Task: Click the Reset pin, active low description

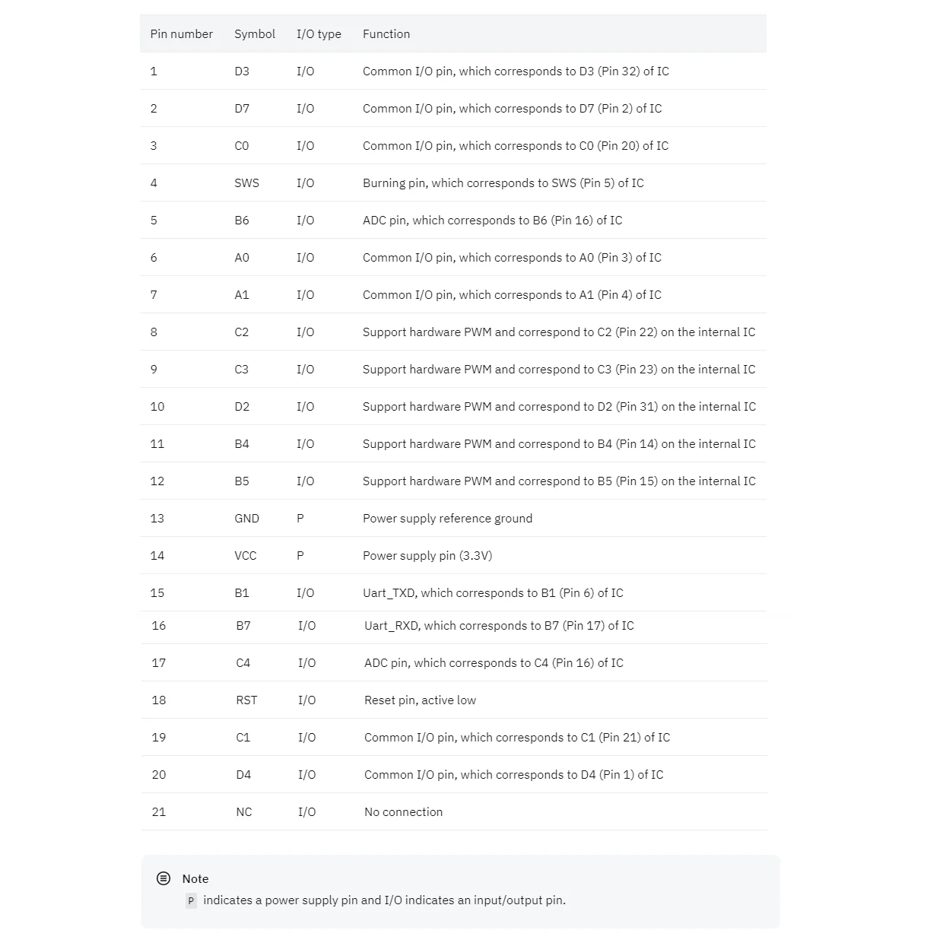Action: point(420,700)
